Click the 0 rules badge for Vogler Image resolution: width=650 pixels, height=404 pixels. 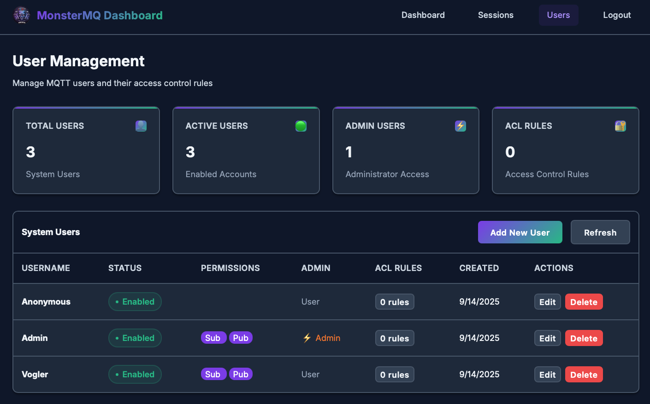pyautogui.click(x=395, y=375)
